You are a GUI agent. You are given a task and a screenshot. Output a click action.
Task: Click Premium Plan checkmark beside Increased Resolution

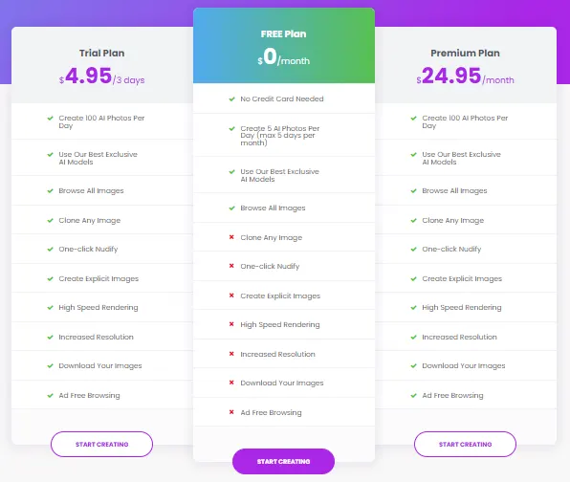[414, 337]
